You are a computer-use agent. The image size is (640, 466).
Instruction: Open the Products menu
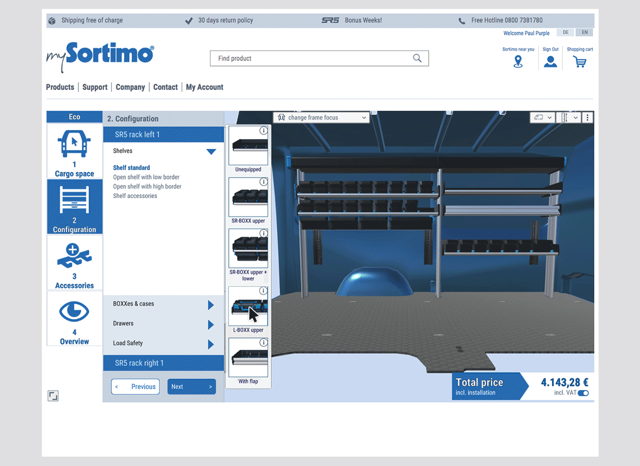60,87
